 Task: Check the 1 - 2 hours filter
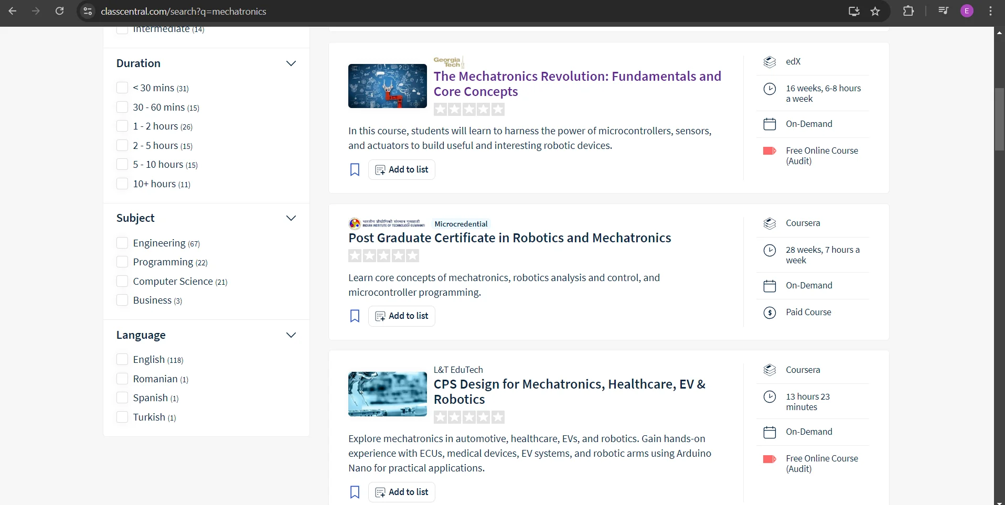(122, 126)
